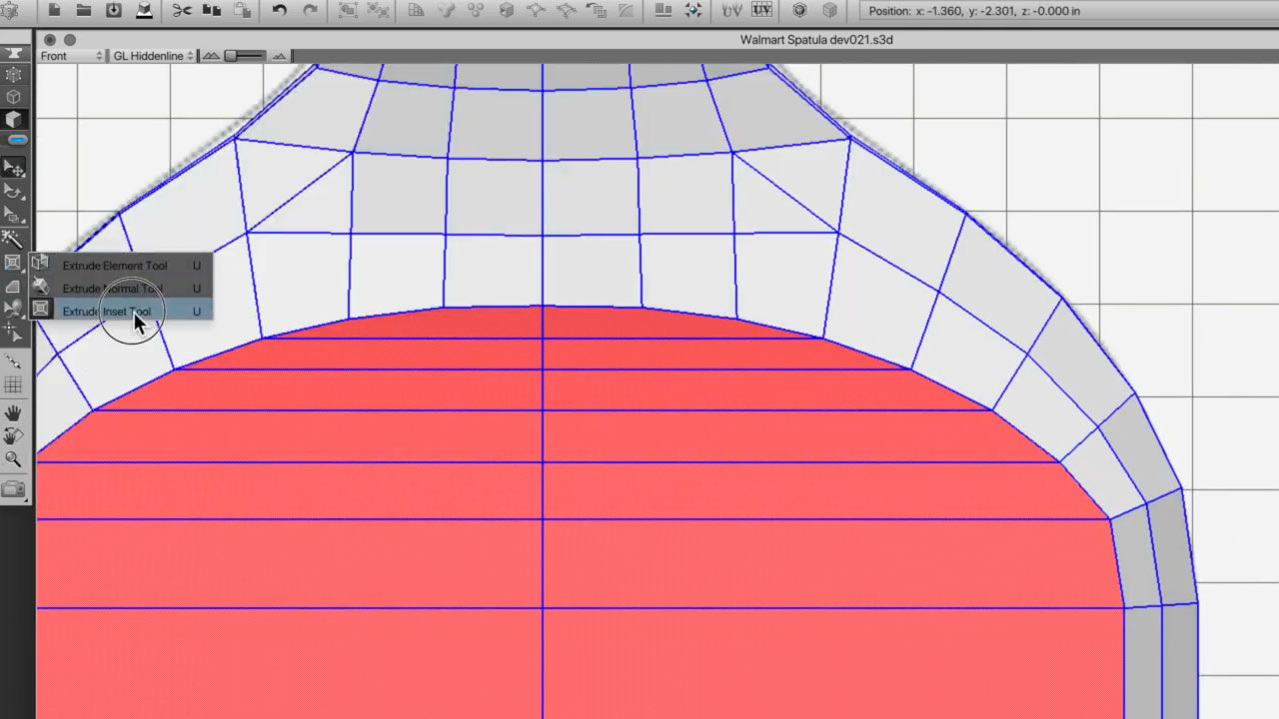Pick Extrude Normal Tool in the flyout

coord(112,289)
